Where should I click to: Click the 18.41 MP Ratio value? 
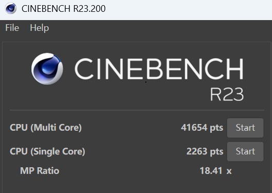click(x=211, y=170)
